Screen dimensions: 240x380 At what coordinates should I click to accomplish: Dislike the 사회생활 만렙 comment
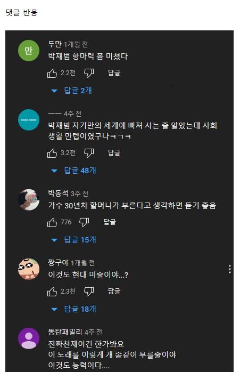click(x=89, y=153)
